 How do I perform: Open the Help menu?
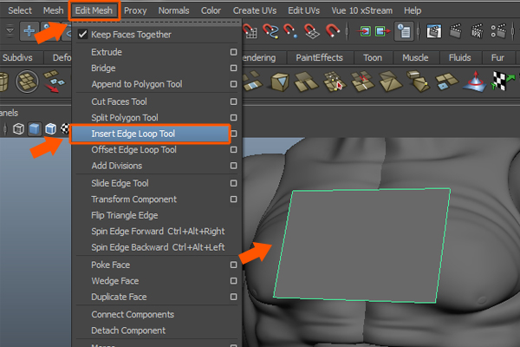[413, 10]
